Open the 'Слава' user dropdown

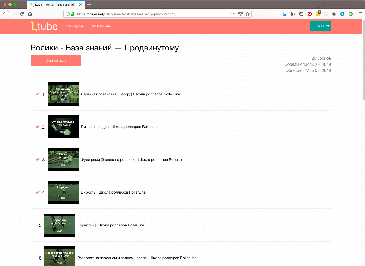[320, 26]
